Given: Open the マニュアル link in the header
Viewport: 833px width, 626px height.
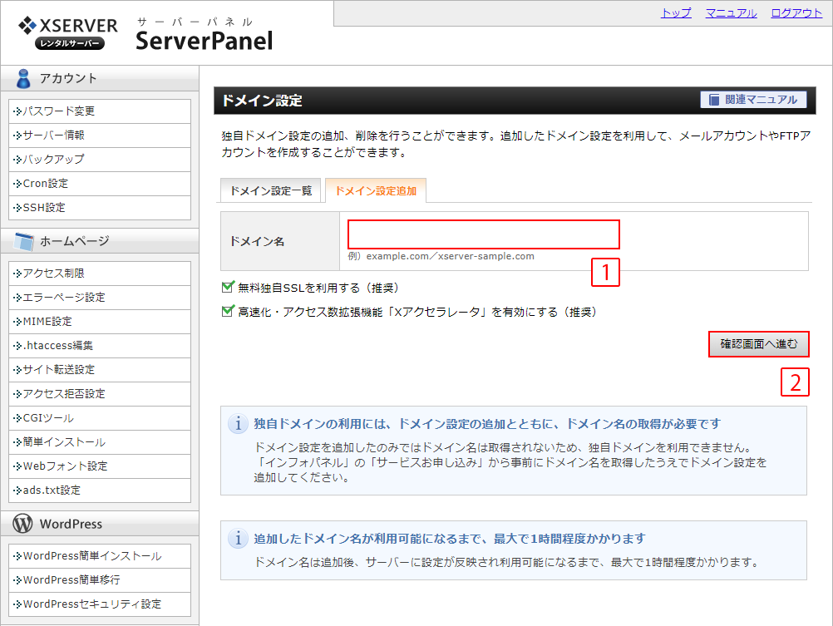Looking at the screenshot, I should click(x=731, y=13).
